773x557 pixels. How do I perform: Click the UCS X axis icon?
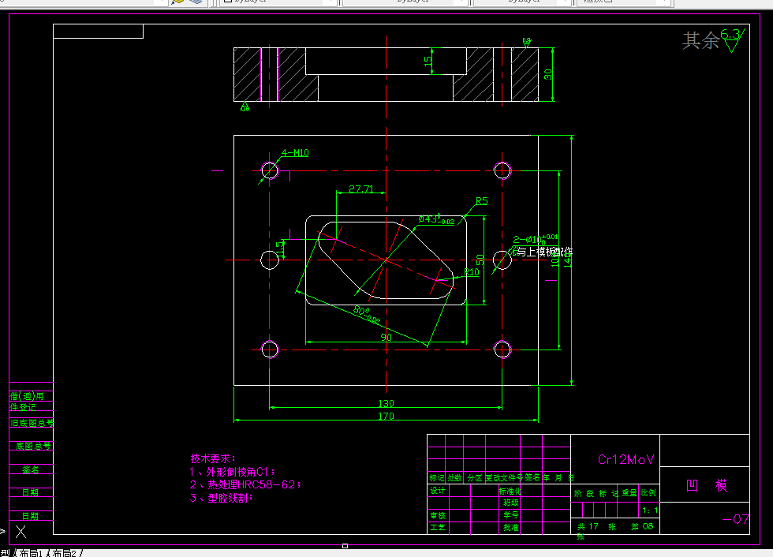(21, 532)
